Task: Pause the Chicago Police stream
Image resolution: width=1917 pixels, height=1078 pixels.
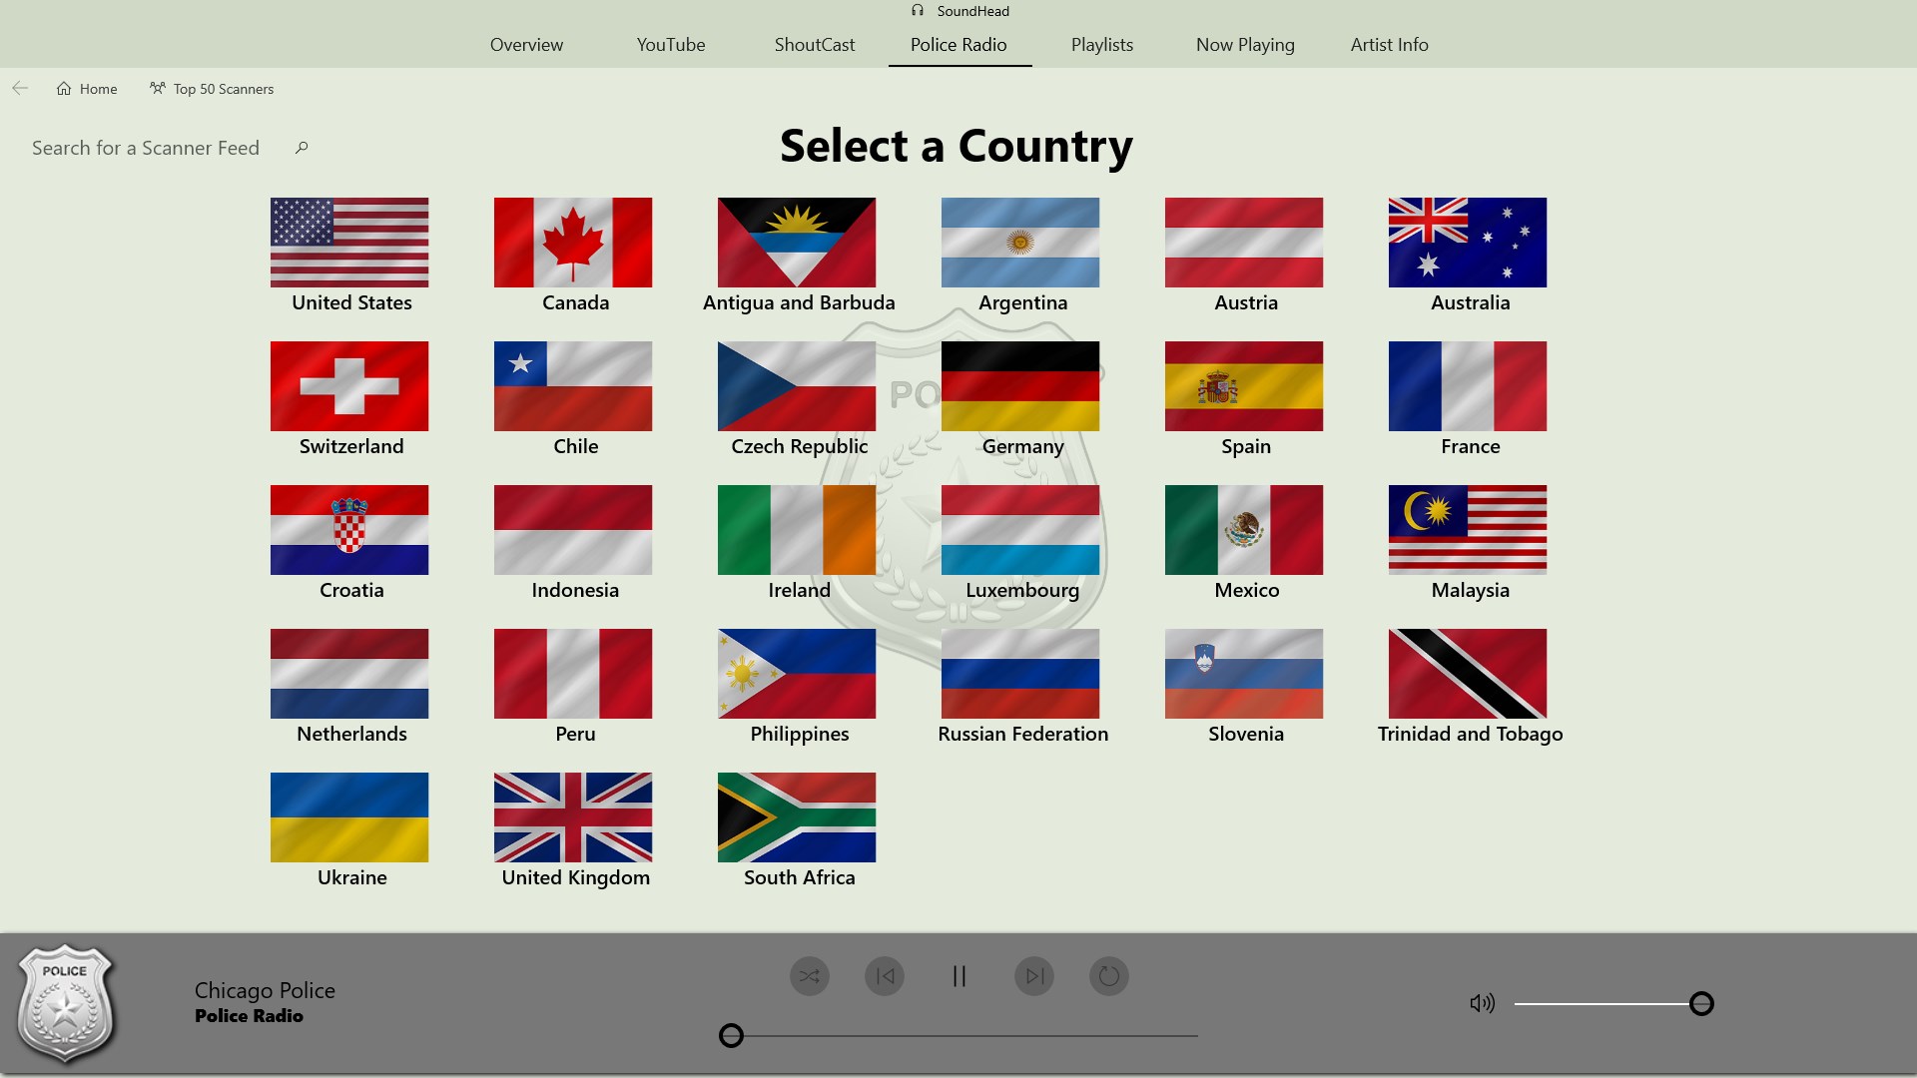Action: click(x=958, y=976)
